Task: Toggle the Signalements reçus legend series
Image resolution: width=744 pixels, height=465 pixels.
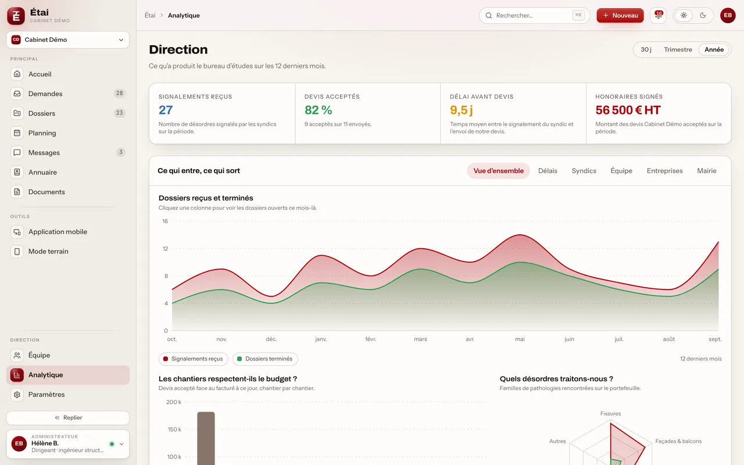Action: (194, 359)
